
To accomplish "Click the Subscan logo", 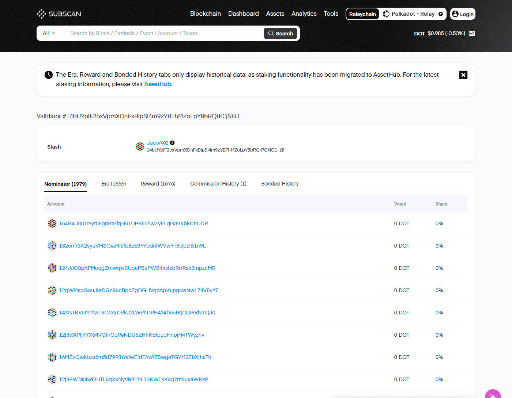I will pos(59,14).
